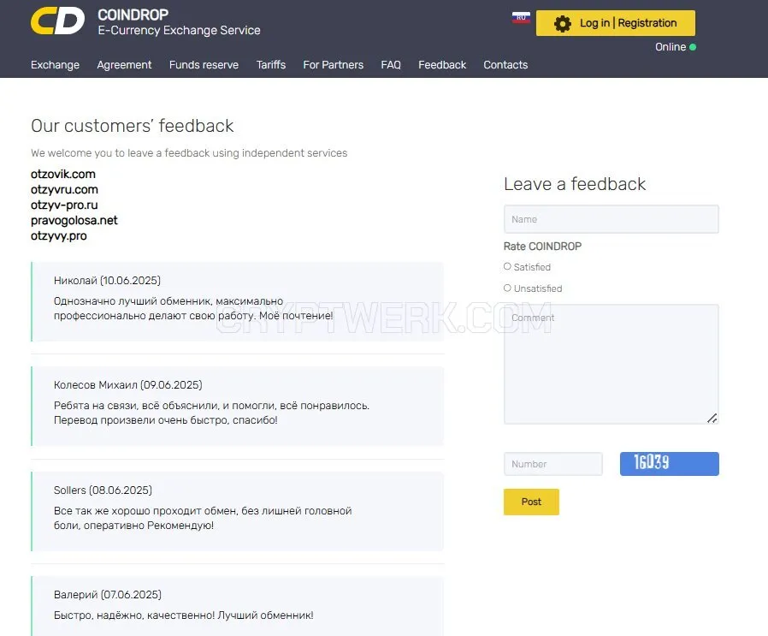Go to Funds reserve
Screen dimensions: 768x636
click(x=204, y=65)
